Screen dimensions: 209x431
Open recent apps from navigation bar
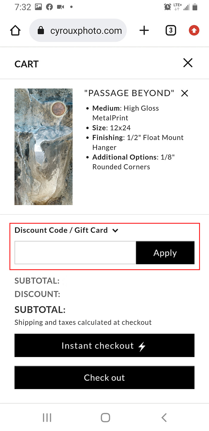pyautogui.click(x=47, y=418)
